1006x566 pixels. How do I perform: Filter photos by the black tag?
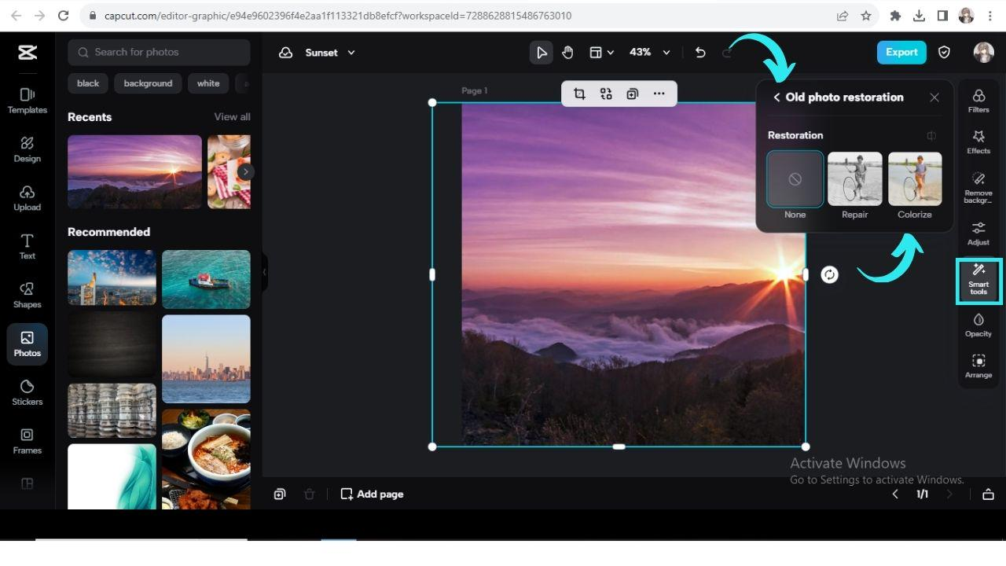(88, 83)
